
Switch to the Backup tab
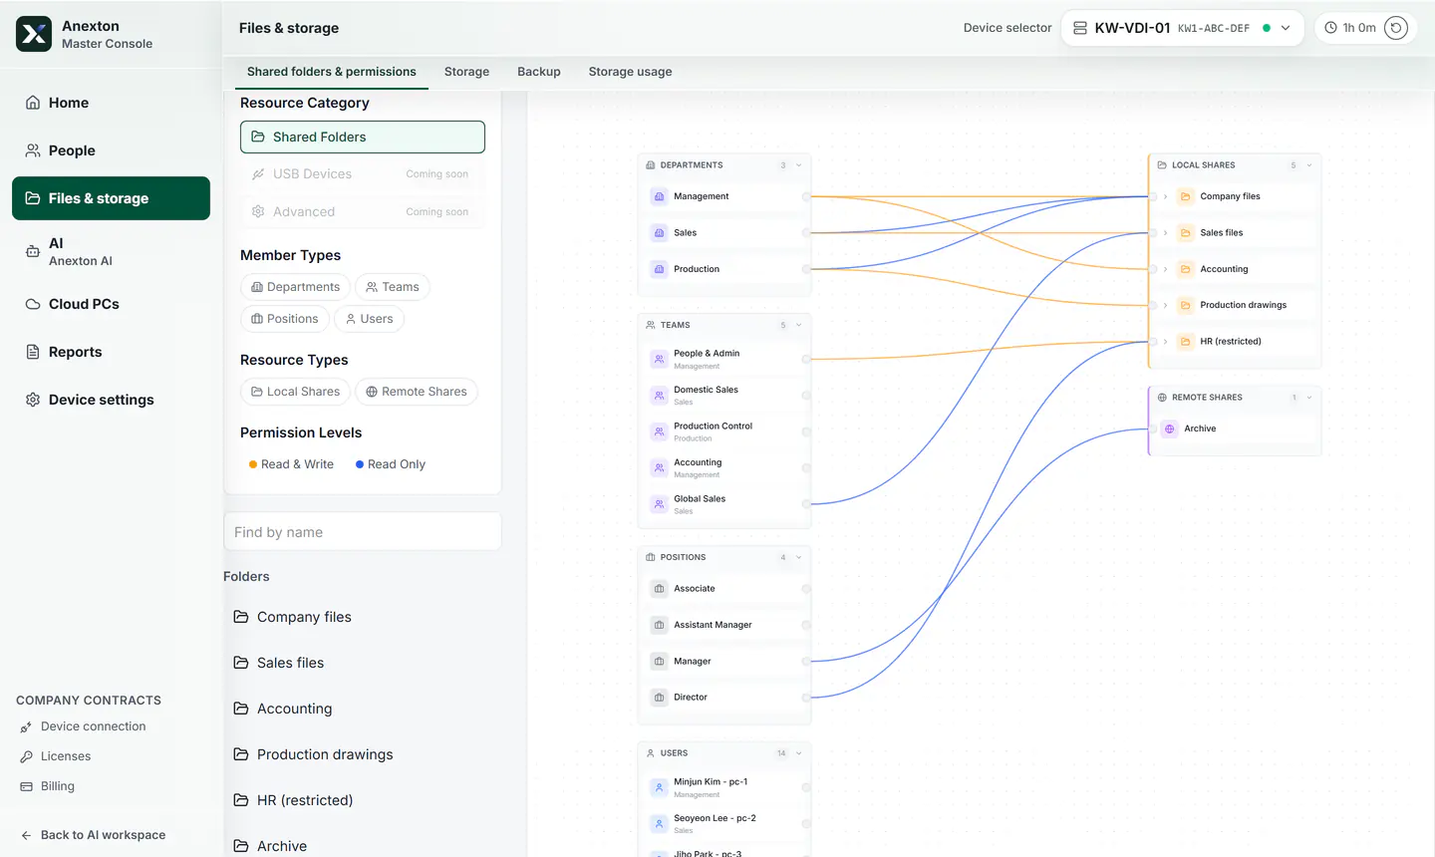539,72
